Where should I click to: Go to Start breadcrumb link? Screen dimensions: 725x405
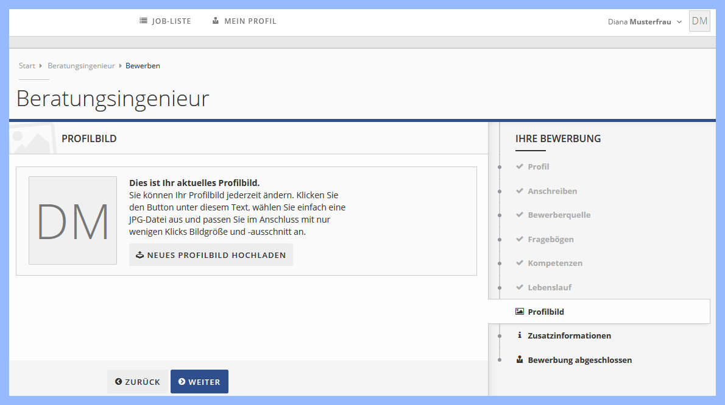click(27, 66)
